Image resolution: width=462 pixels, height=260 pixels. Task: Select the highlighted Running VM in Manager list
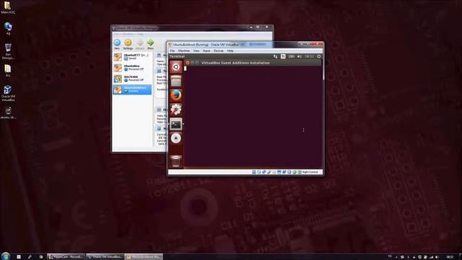(x=132, y=90)
